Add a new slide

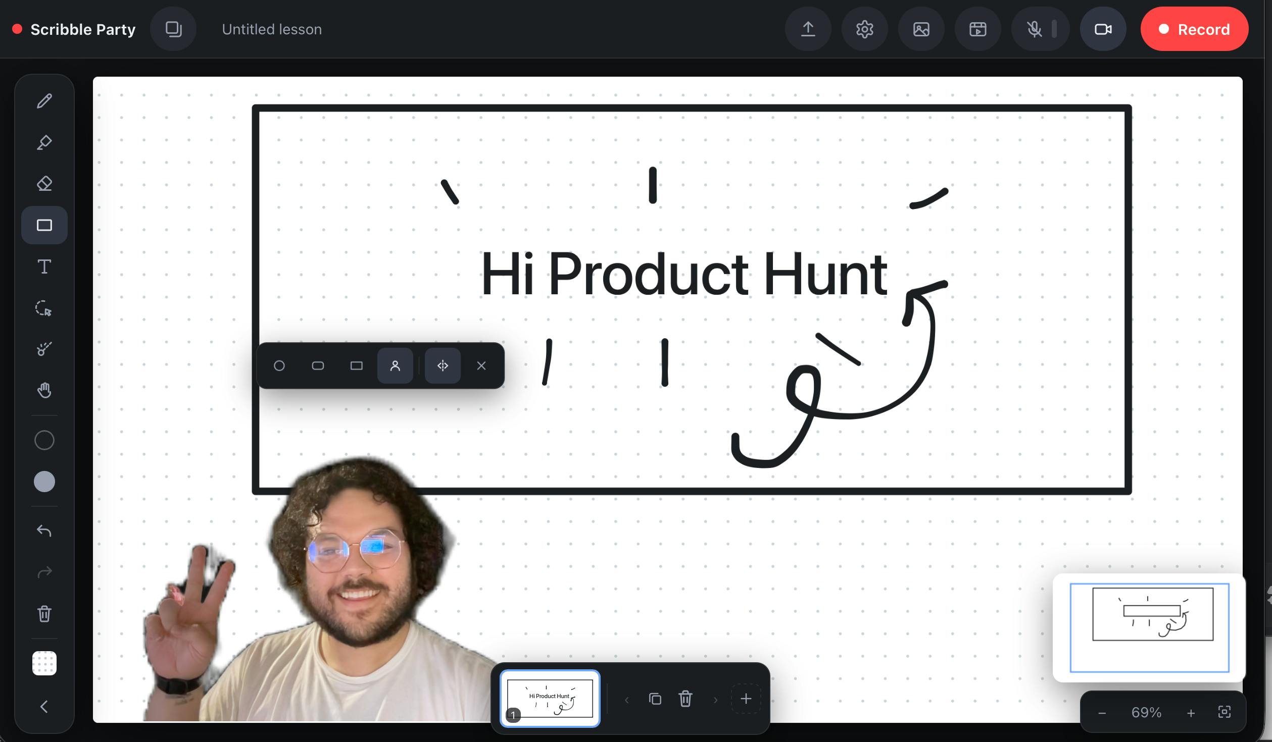click(746, 699)
